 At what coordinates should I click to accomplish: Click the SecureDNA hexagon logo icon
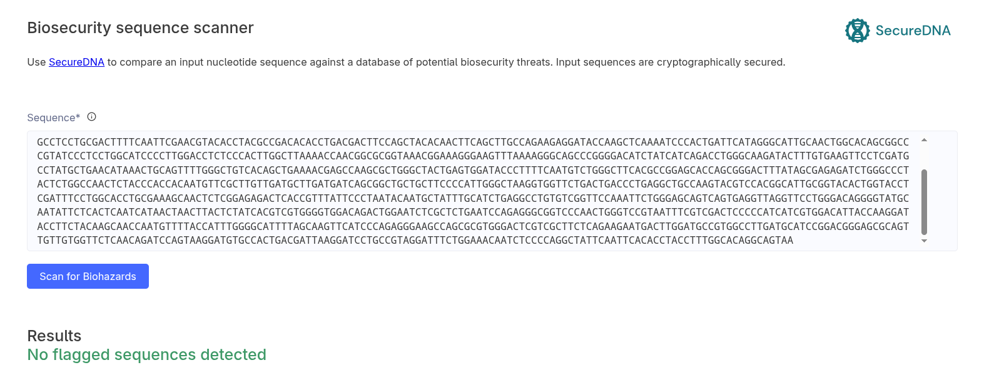coord(857,31)
